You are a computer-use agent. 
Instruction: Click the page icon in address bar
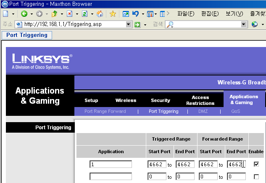click(x=19, y=25)
